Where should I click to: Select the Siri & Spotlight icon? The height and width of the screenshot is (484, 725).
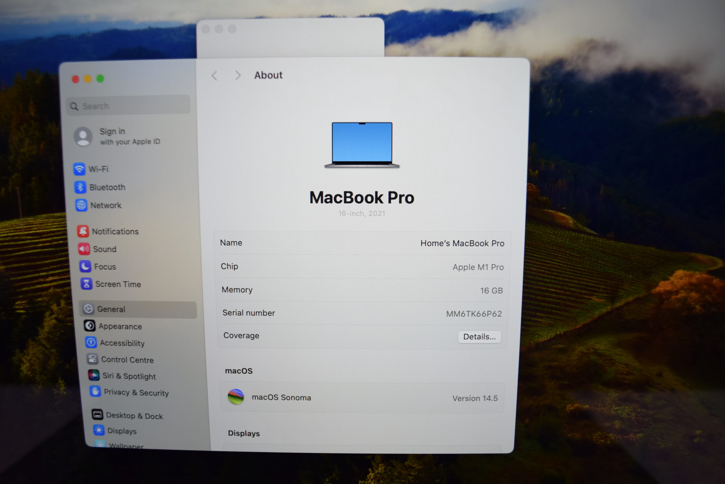[94, 375]
